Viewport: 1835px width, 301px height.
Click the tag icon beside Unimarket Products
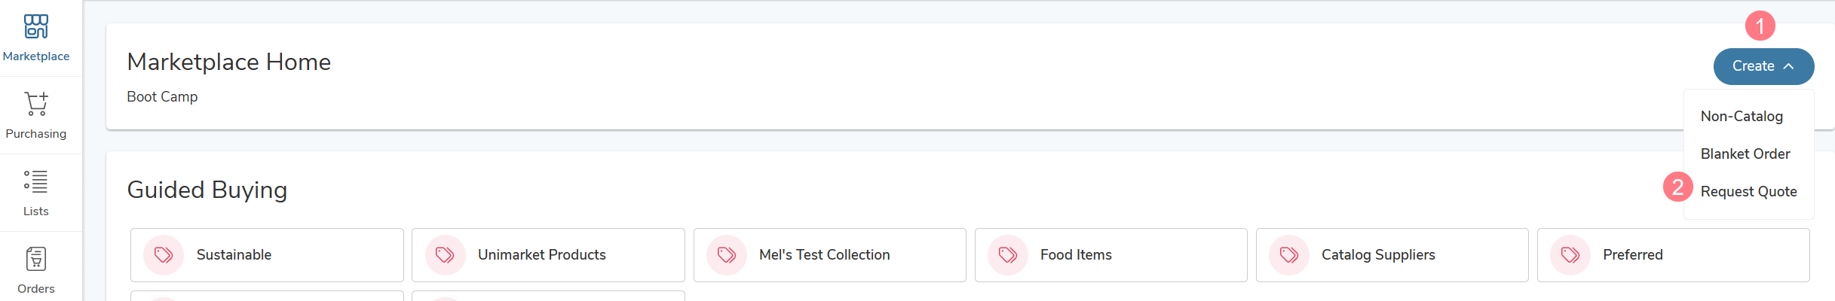click(x=445, y=255)
